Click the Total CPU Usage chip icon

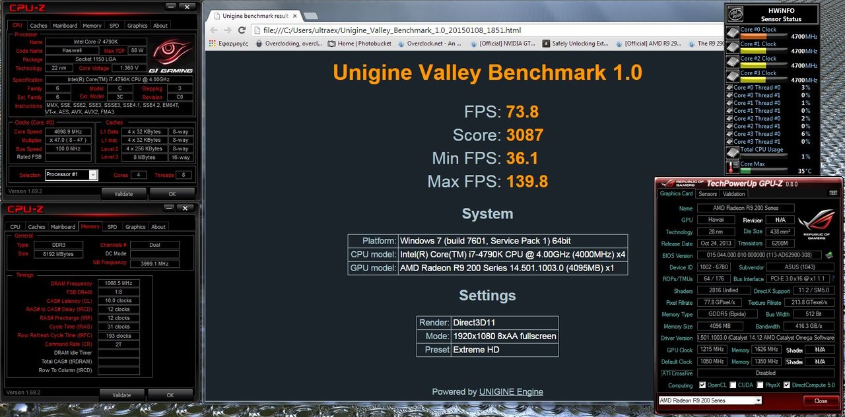(733, 152)
